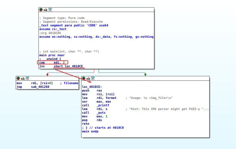Click the title bar of the loc_4010CE block
Viewport: 236px width, 149px height.
(145, 78)
